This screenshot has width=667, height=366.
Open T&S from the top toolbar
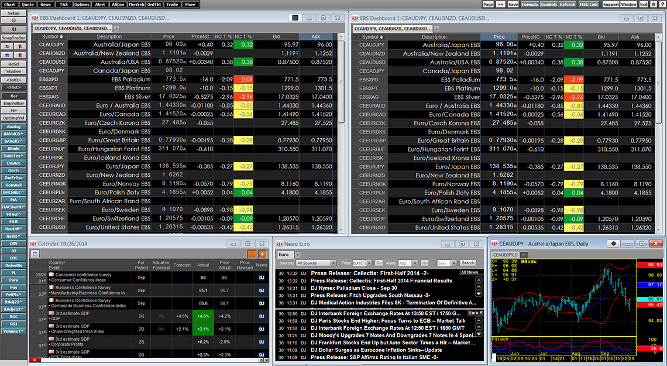click(x=63, y=4)
